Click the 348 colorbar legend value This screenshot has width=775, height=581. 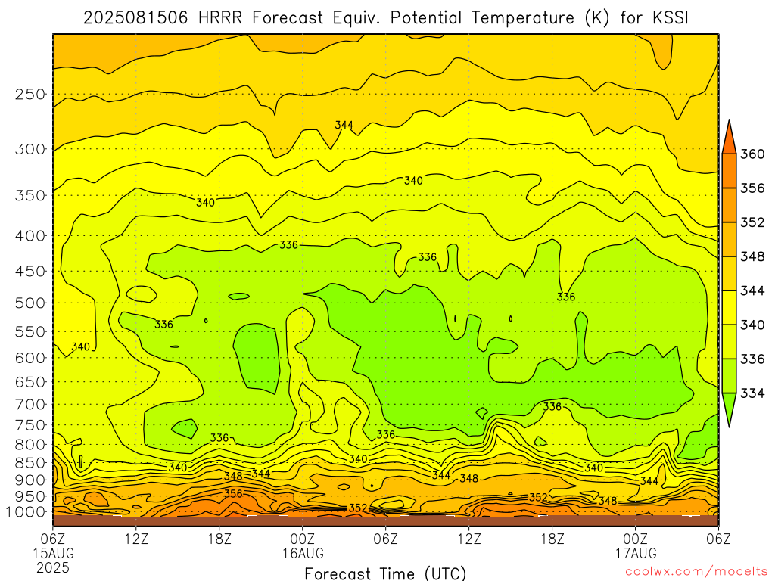click(x=752, y=256)
